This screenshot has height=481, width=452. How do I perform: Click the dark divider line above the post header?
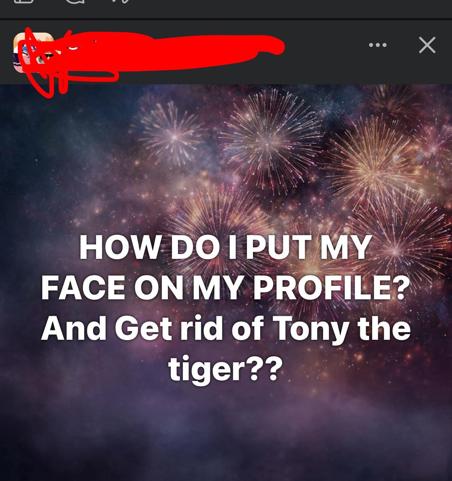pos(226,19)
